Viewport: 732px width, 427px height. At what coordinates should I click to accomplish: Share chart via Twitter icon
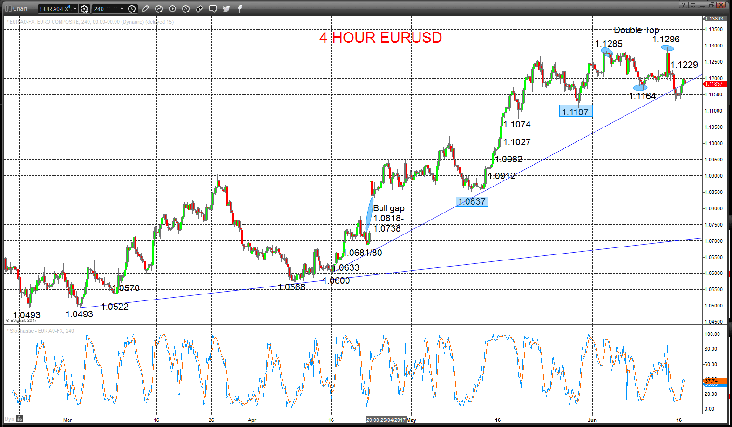pos(226,8)
